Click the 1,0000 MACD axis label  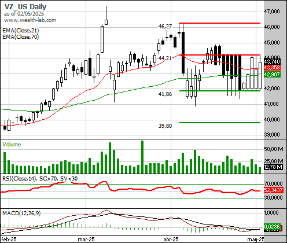(x=272, y=213)
